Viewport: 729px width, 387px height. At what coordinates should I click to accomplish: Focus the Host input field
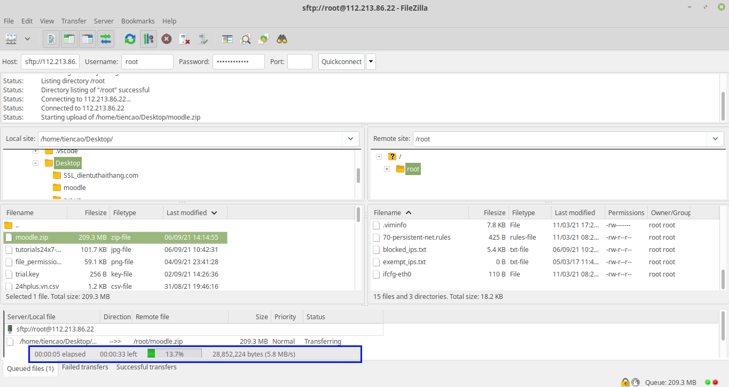[x=50, y=61]
